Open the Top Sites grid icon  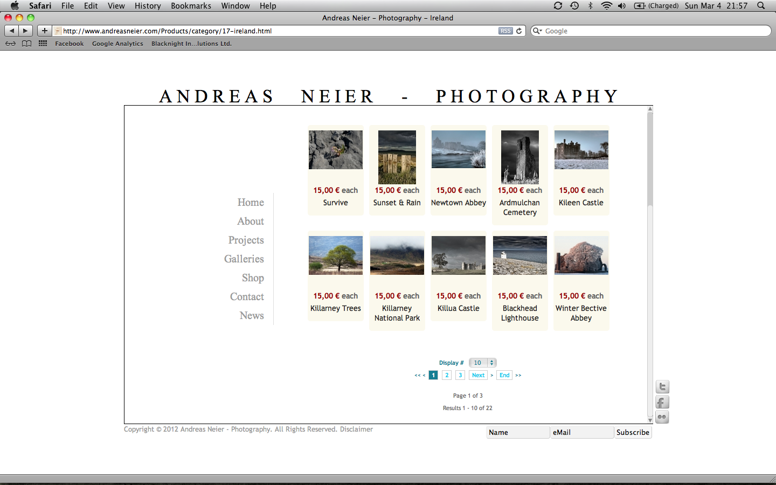tap(43, 44)
